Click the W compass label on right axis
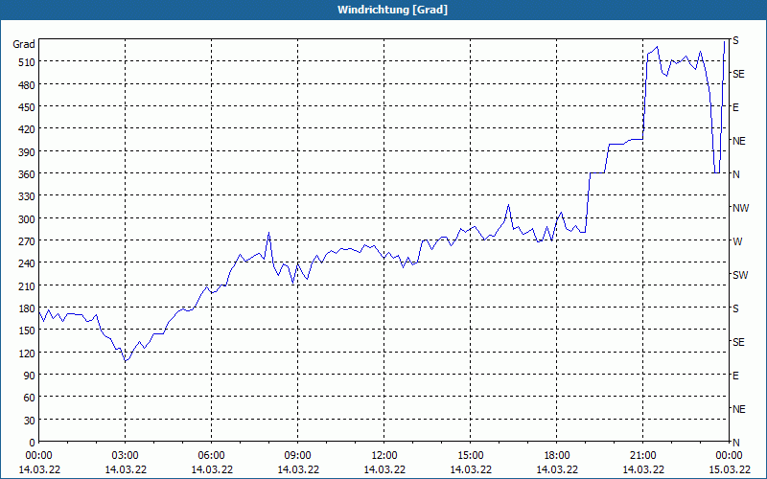 [737, 241]
